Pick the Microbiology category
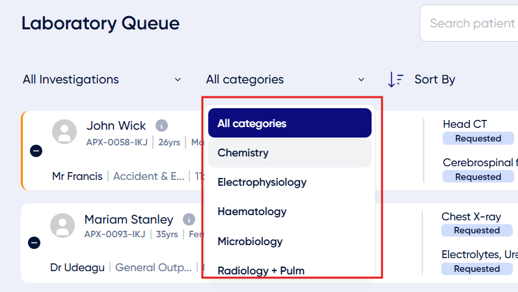 coord(290,241)
